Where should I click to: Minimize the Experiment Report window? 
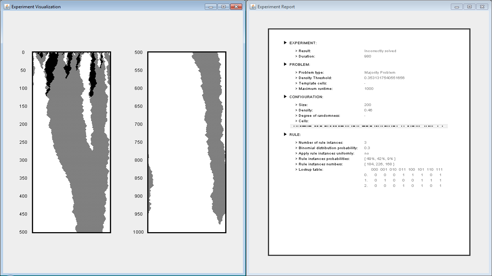pos(456,7)
